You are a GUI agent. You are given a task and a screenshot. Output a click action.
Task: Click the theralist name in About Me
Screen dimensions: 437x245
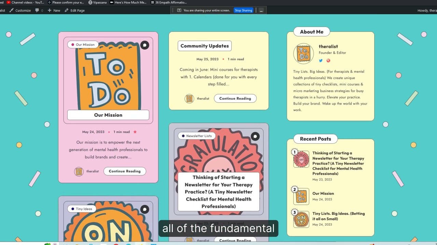pyautogui.click(x=328, y=46)
